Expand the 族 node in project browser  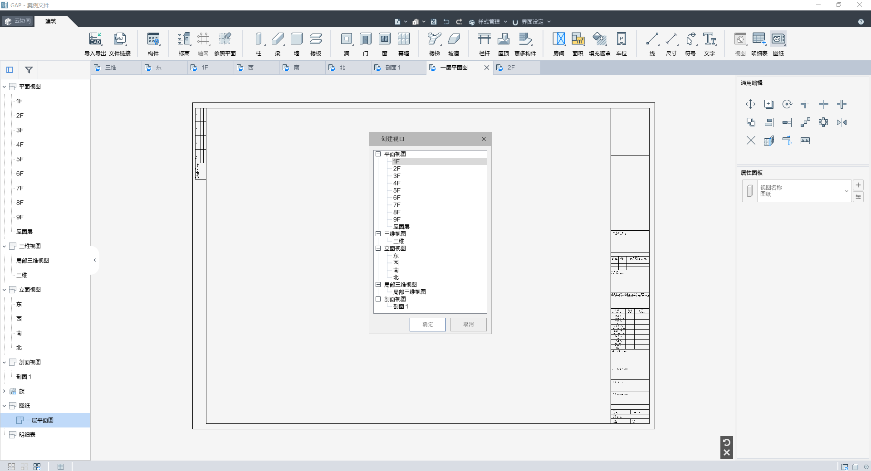tap(4, 391)
